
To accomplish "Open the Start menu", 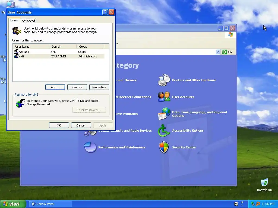I will pyautogui.click(x=13, y=204).
